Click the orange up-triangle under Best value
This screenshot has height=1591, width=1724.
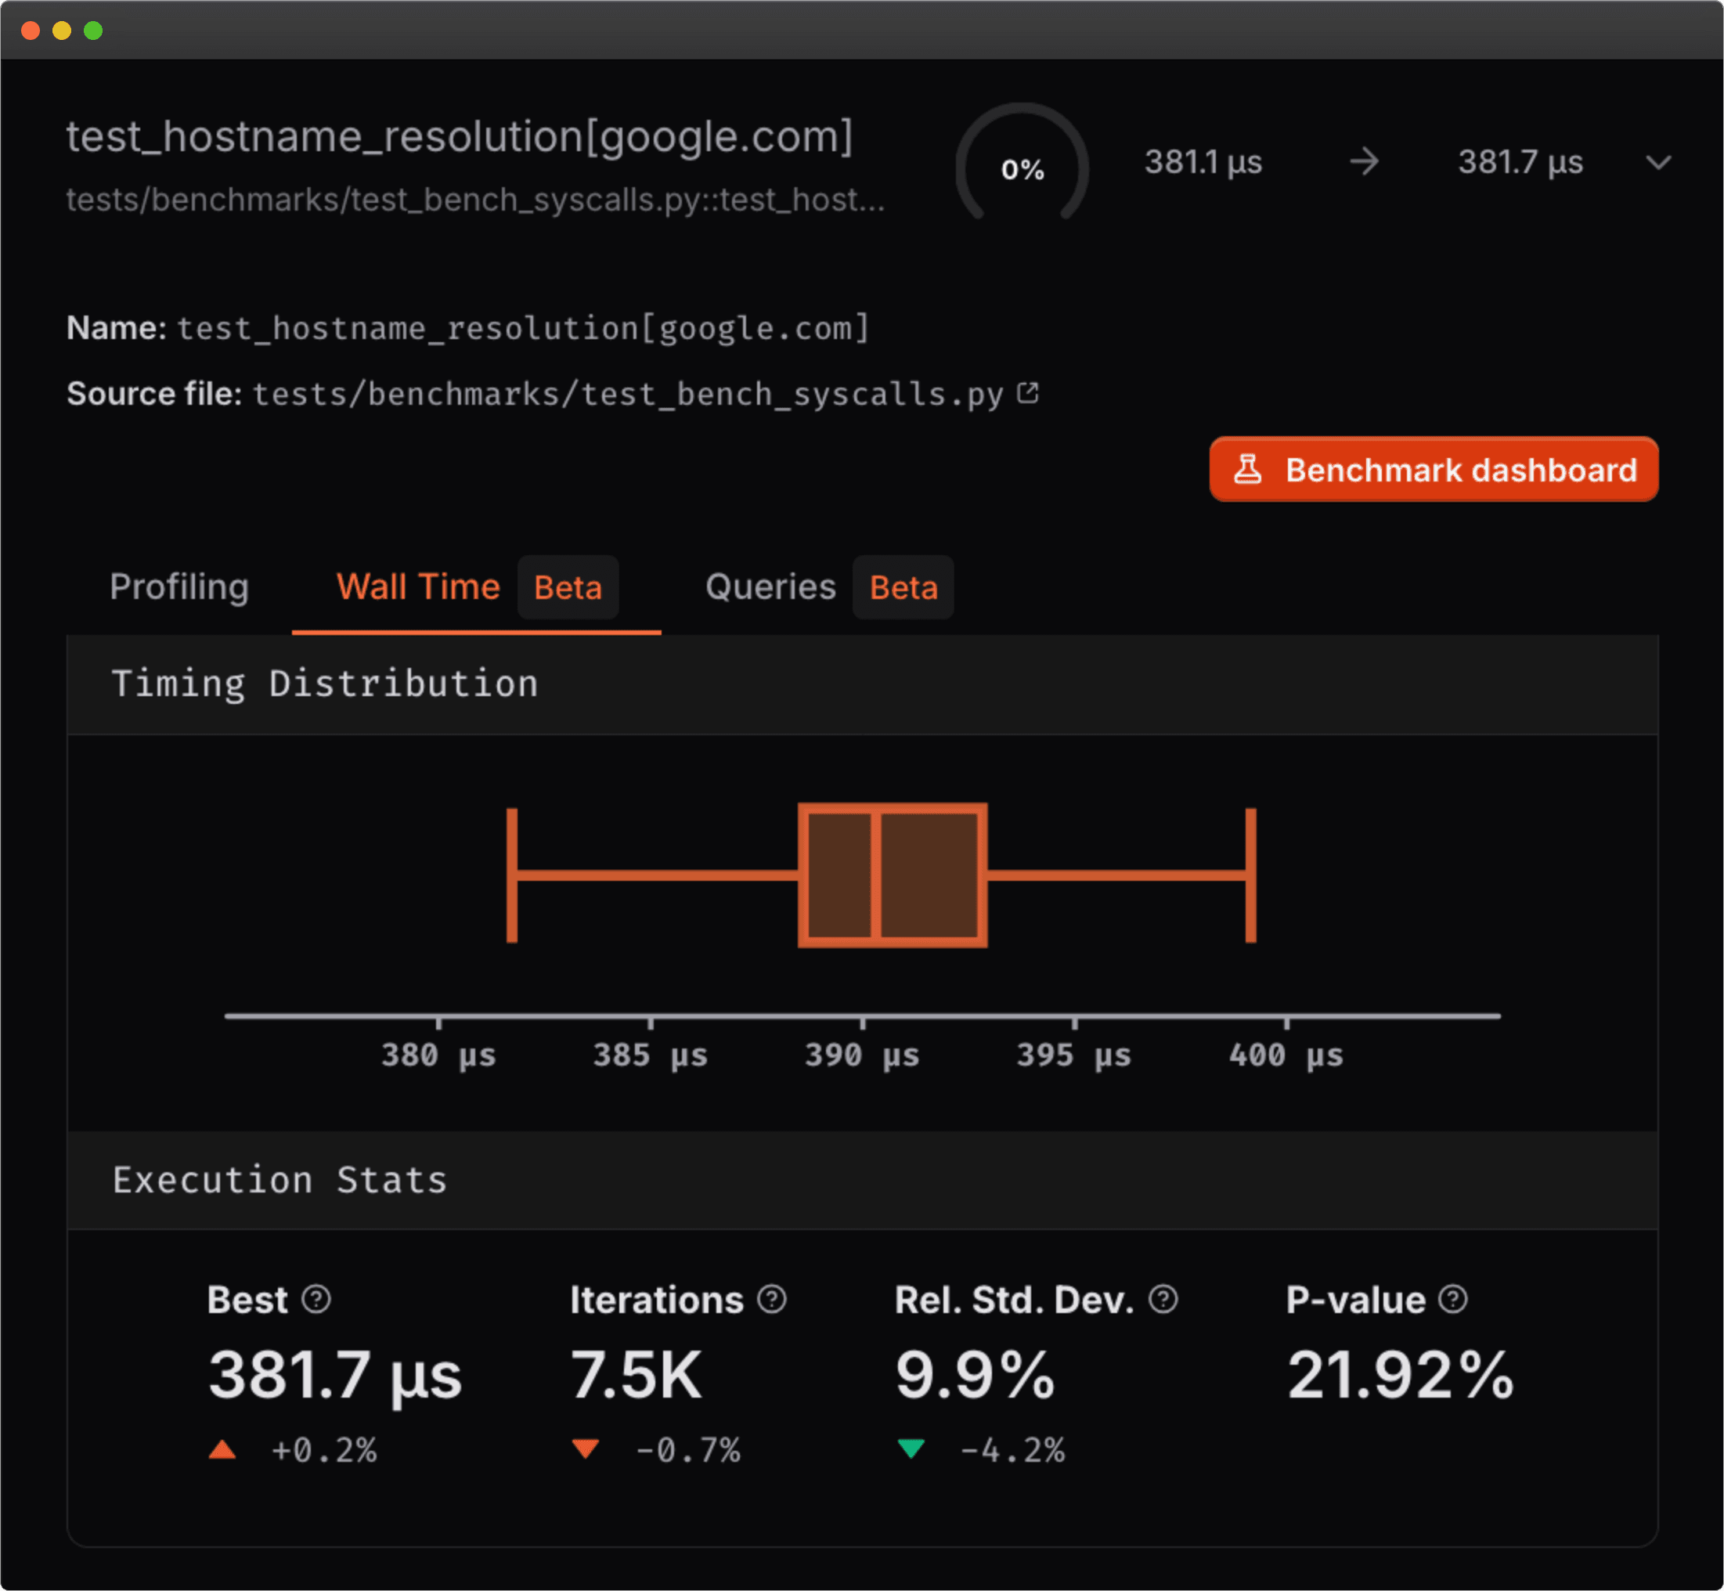222,1450
